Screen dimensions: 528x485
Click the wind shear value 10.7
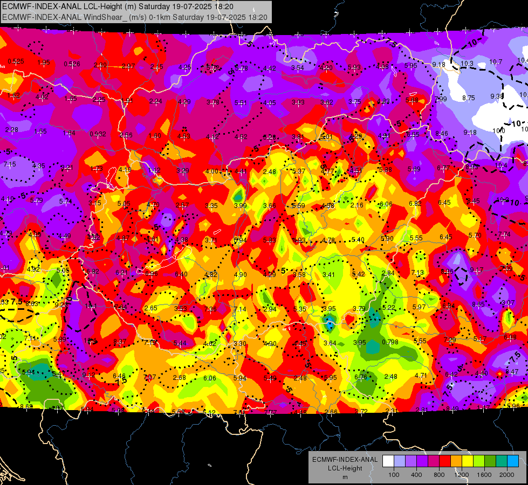(496, 61)
